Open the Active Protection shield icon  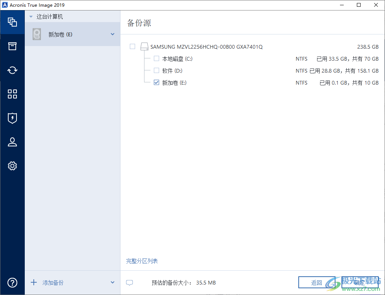(12, 118)
